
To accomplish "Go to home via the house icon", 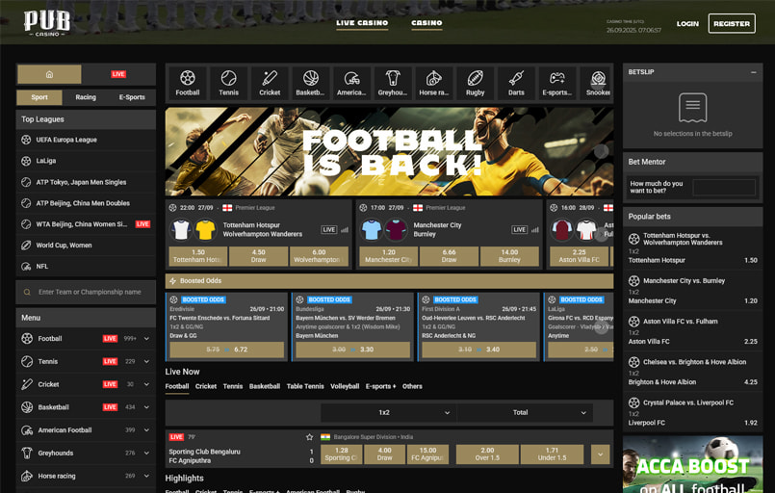I will (49, 74).
